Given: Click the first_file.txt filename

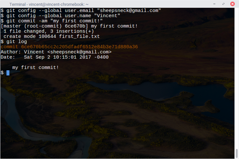Looking at the screenshot, I should click(79, 36).
